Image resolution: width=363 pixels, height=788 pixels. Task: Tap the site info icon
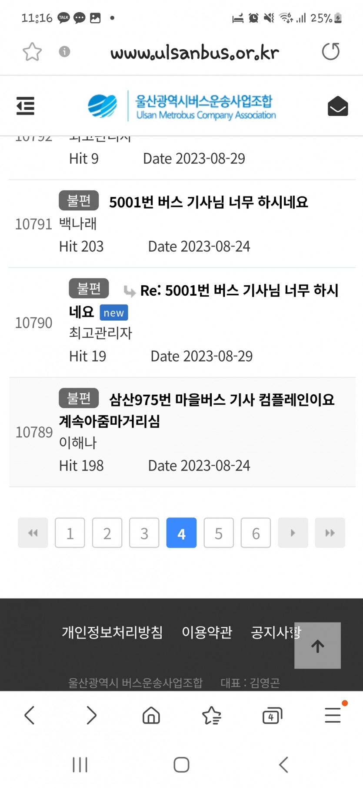click(x=64, y=52)
